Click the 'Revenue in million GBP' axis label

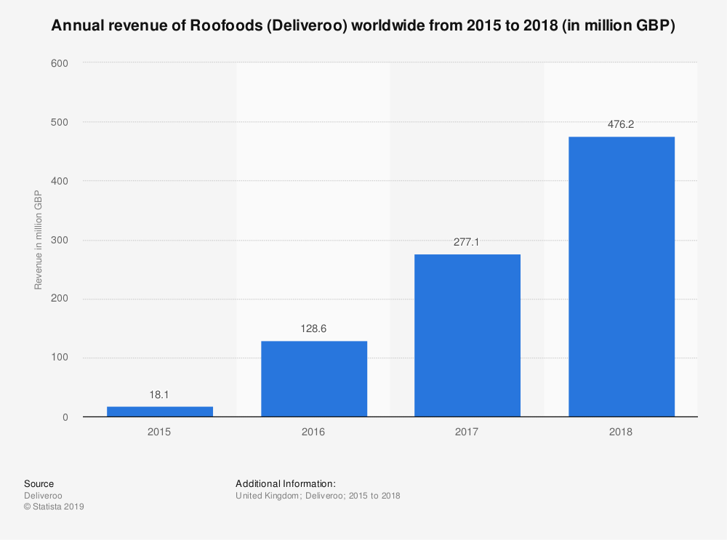pos(38,240)
